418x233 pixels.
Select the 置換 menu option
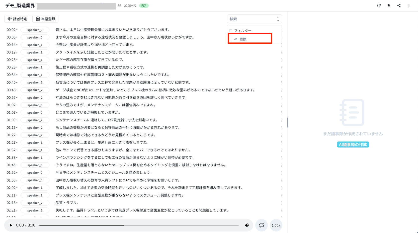point(243,39)
